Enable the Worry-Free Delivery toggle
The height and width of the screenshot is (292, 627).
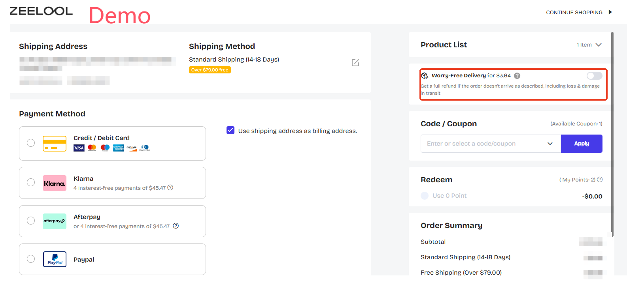[594, 76]
